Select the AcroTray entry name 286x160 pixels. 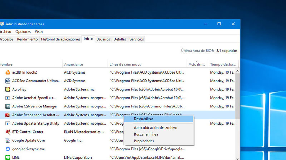[x=19, y=89]
